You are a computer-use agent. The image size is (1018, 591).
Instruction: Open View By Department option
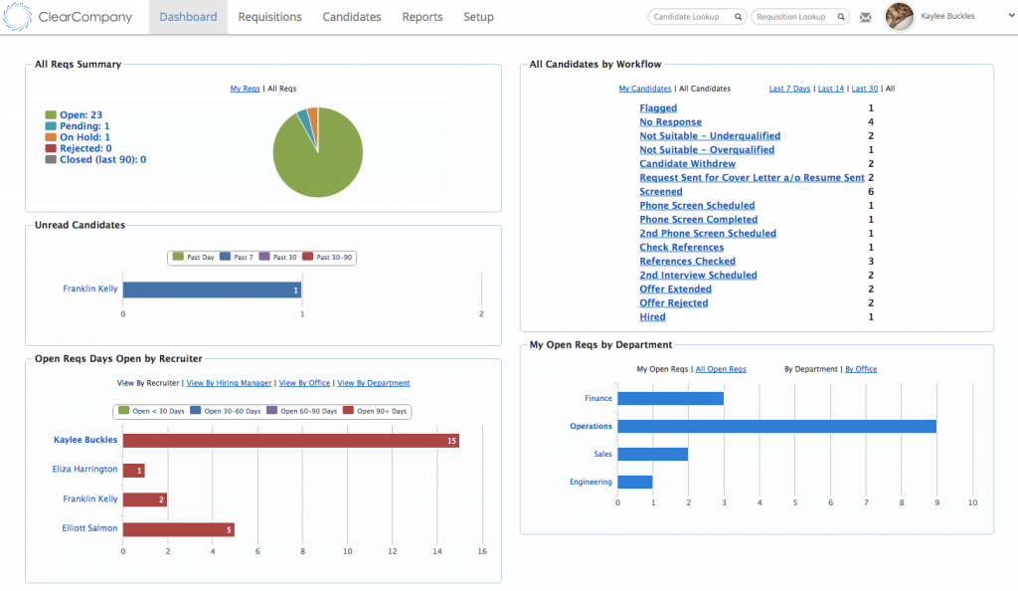pyautogui.click(x=373, y=382)
